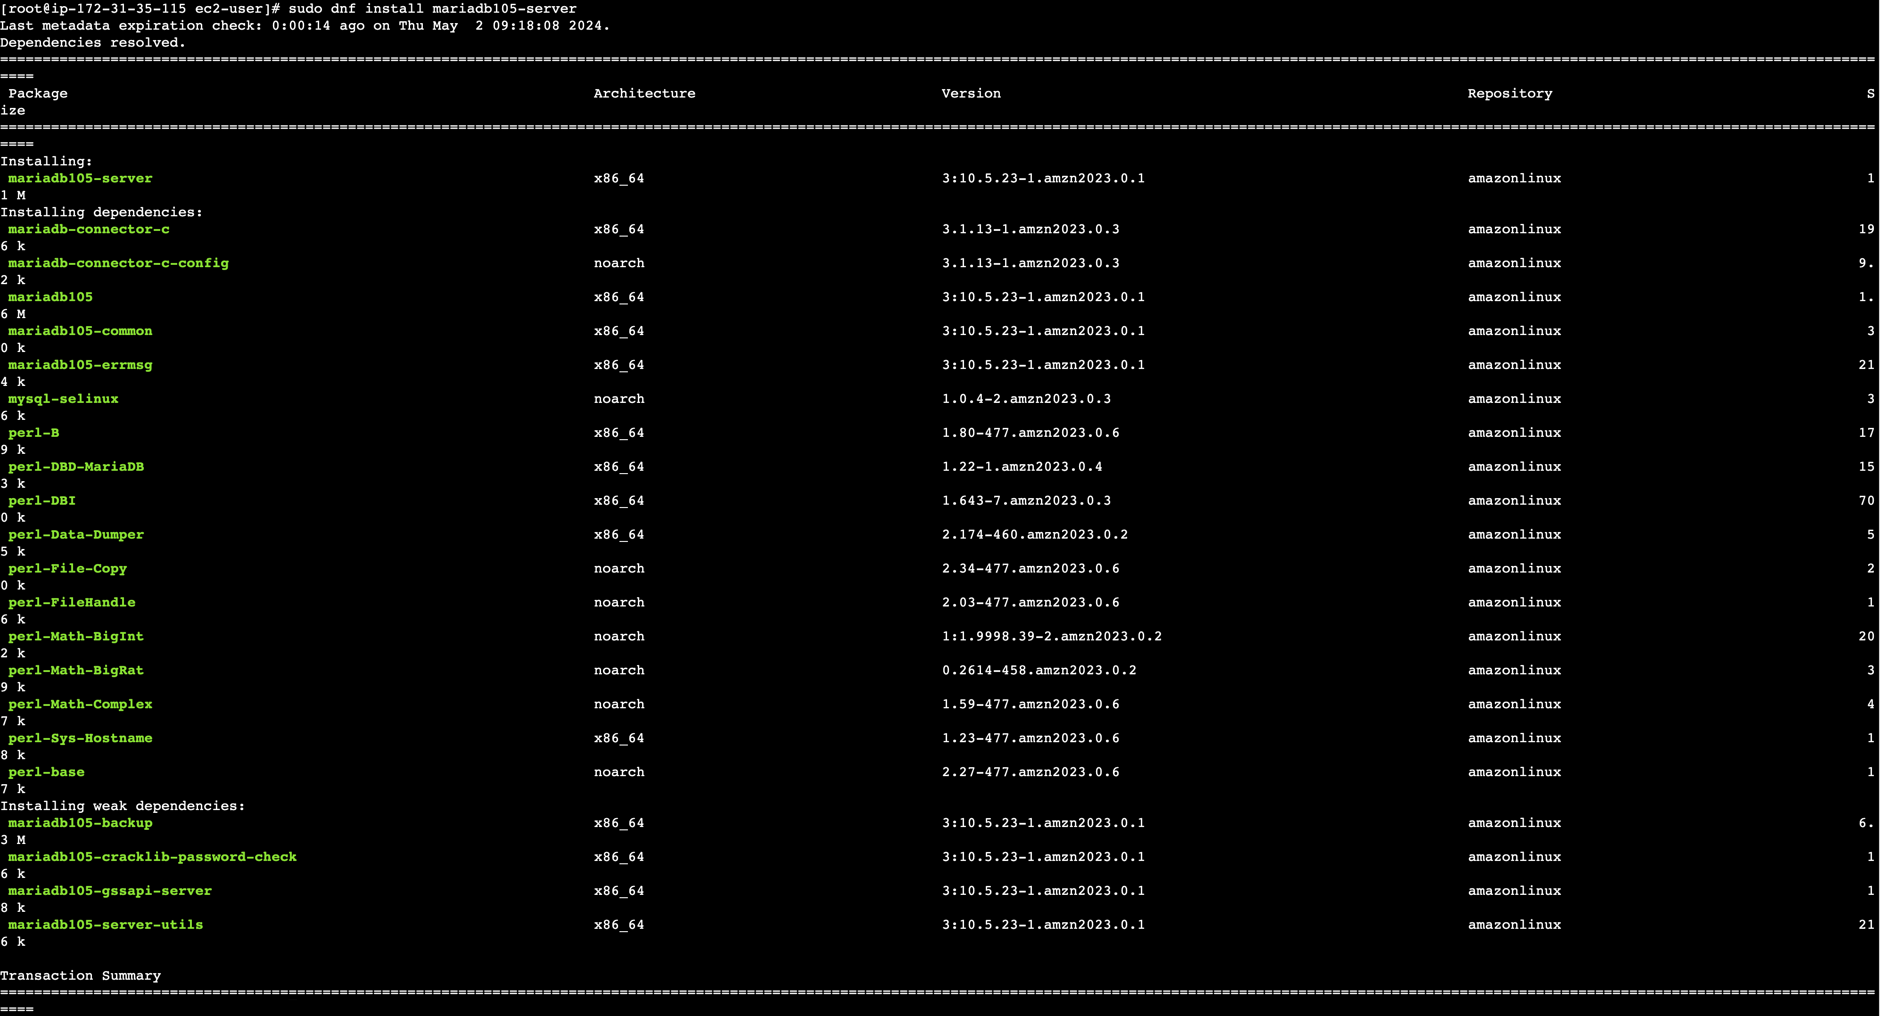1880x1016 pixels.
Task: Click amazonlinux repository in mariadb105-server-utils row
Action: pyautogui.click(x=1514, y=925)
